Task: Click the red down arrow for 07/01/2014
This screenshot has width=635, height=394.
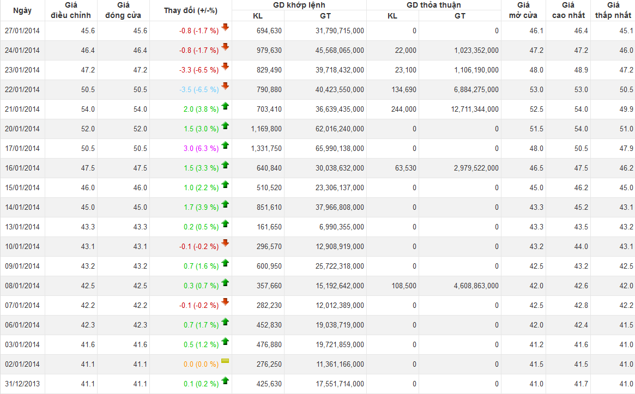Action: point(225,302)
